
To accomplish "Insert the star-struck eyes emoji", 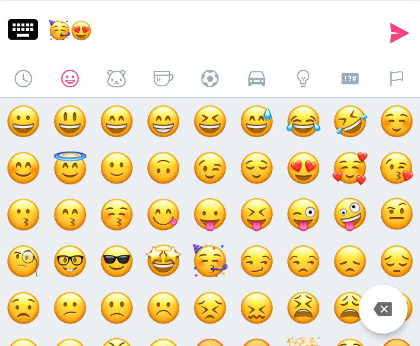I will 163,260.
